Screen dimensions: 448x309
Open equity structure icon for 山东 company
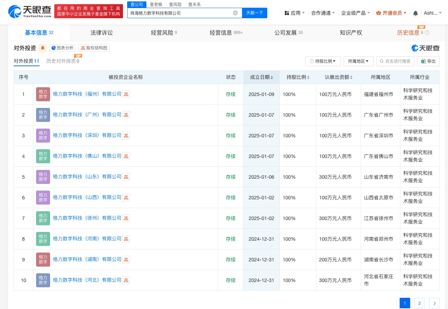(x=126, y=177)
